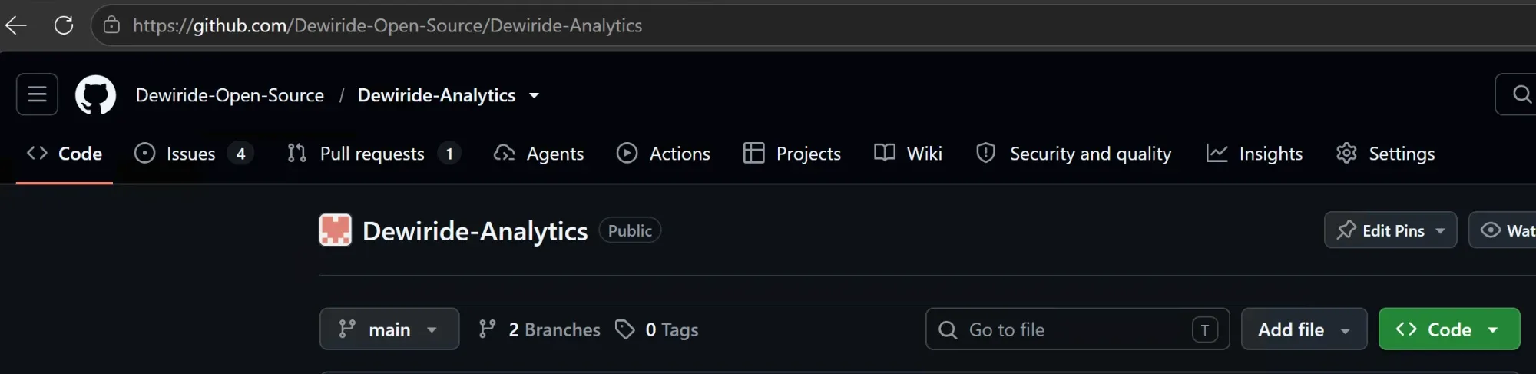Open the Agents tab
1536x374 pixels.
538,154
